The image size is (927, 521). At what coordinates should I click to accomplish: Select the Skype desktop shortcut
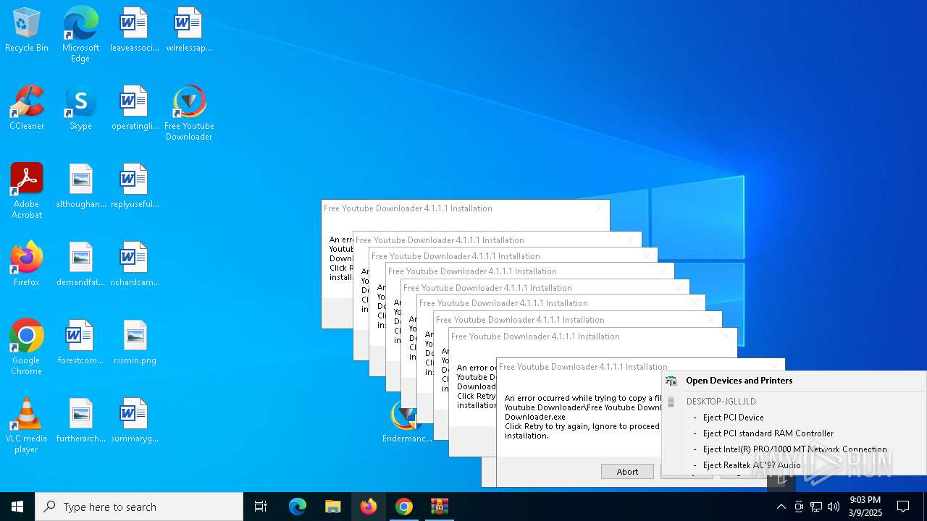tap(80, 109)
